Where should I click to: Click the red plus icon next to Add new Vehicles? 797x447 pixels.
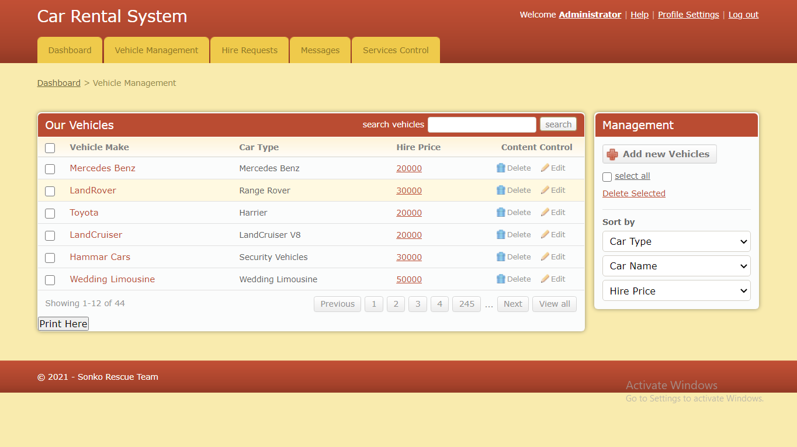point(612,154)
